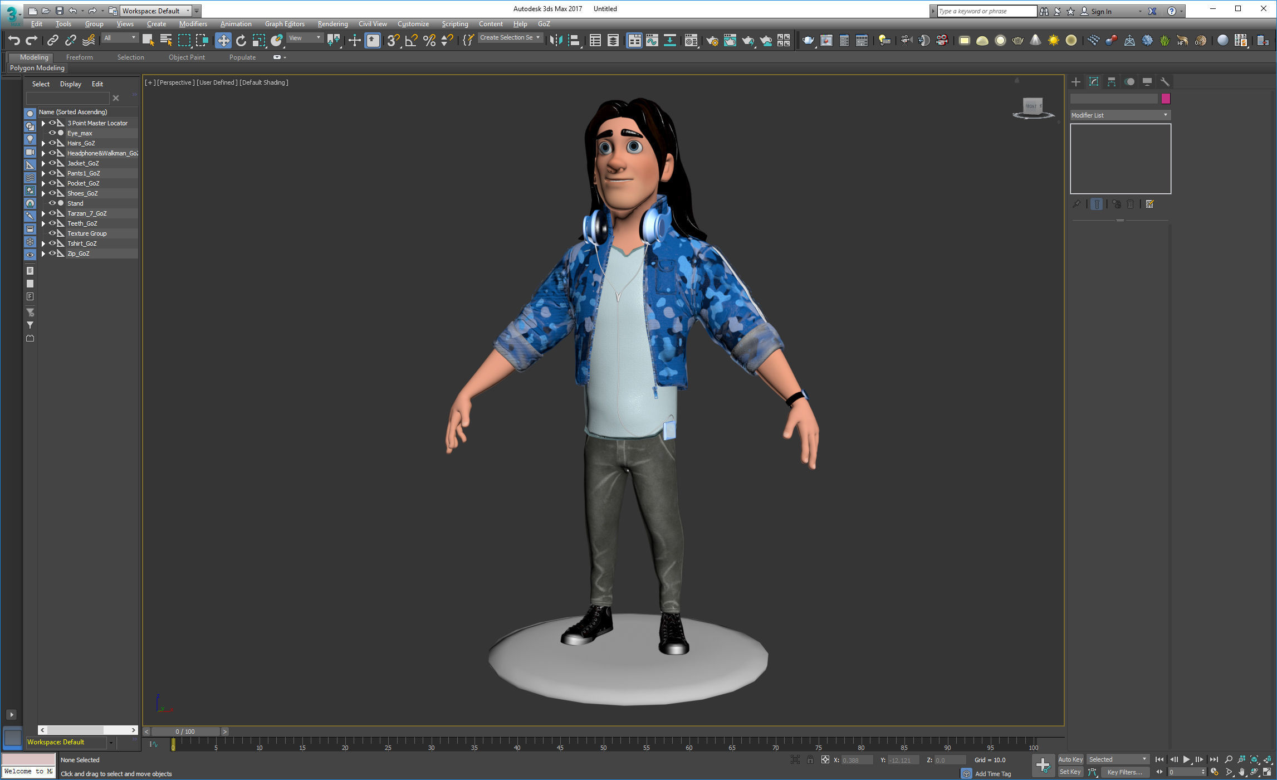Open the View reference coordinate dropdown
The width and height of the screenshot is (1277, 780).
coord(305,38)
